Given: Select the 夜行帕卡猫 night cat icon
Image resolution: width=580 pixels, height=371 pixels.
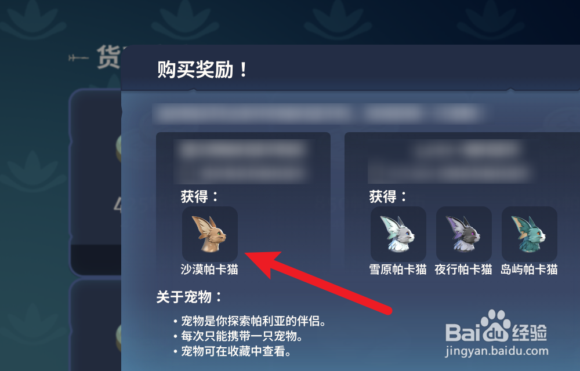Looking at the screenshot, I should coord(463,234).
